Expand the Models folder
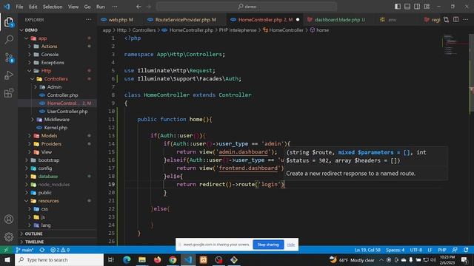Screen dimensions: 474x266 30,136
